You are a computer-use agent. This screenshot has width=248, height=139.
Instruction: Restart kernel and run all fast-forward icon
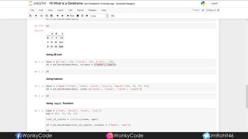[87, 16]
